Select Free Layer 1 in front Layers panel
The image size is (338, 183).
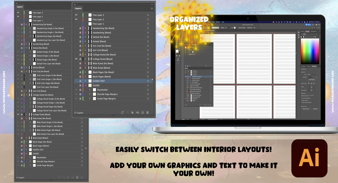tap(98, 24)
